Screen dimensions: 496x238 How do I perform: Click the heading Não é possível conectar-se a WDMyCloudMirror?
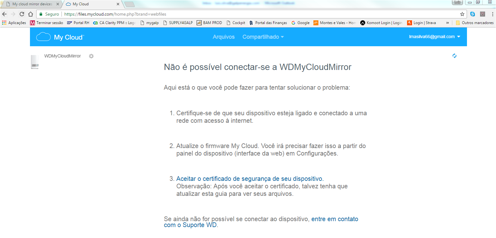(258, 67)
